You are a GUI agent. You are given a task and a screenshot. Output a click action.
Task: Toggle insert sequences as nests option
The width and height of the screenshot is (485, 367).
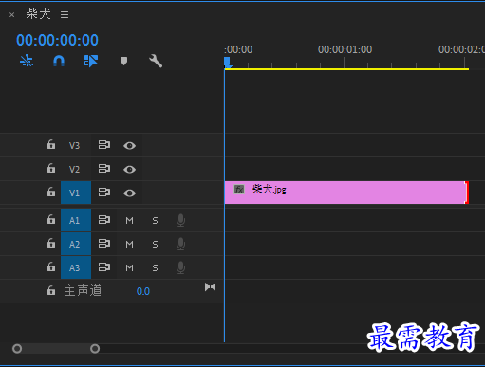tap(27, 61)
